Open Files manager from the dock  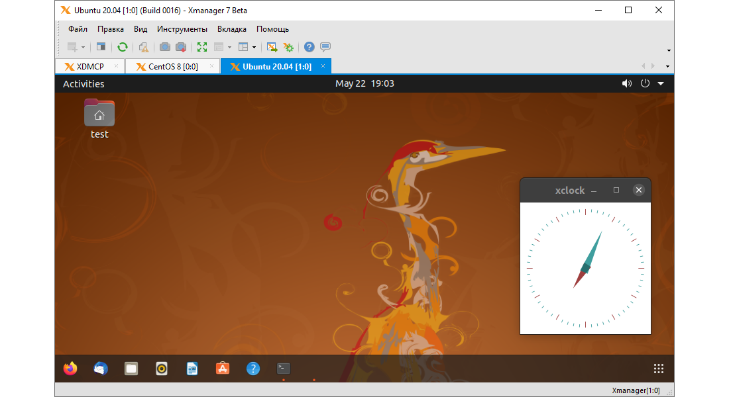click(x=131, y=369)
